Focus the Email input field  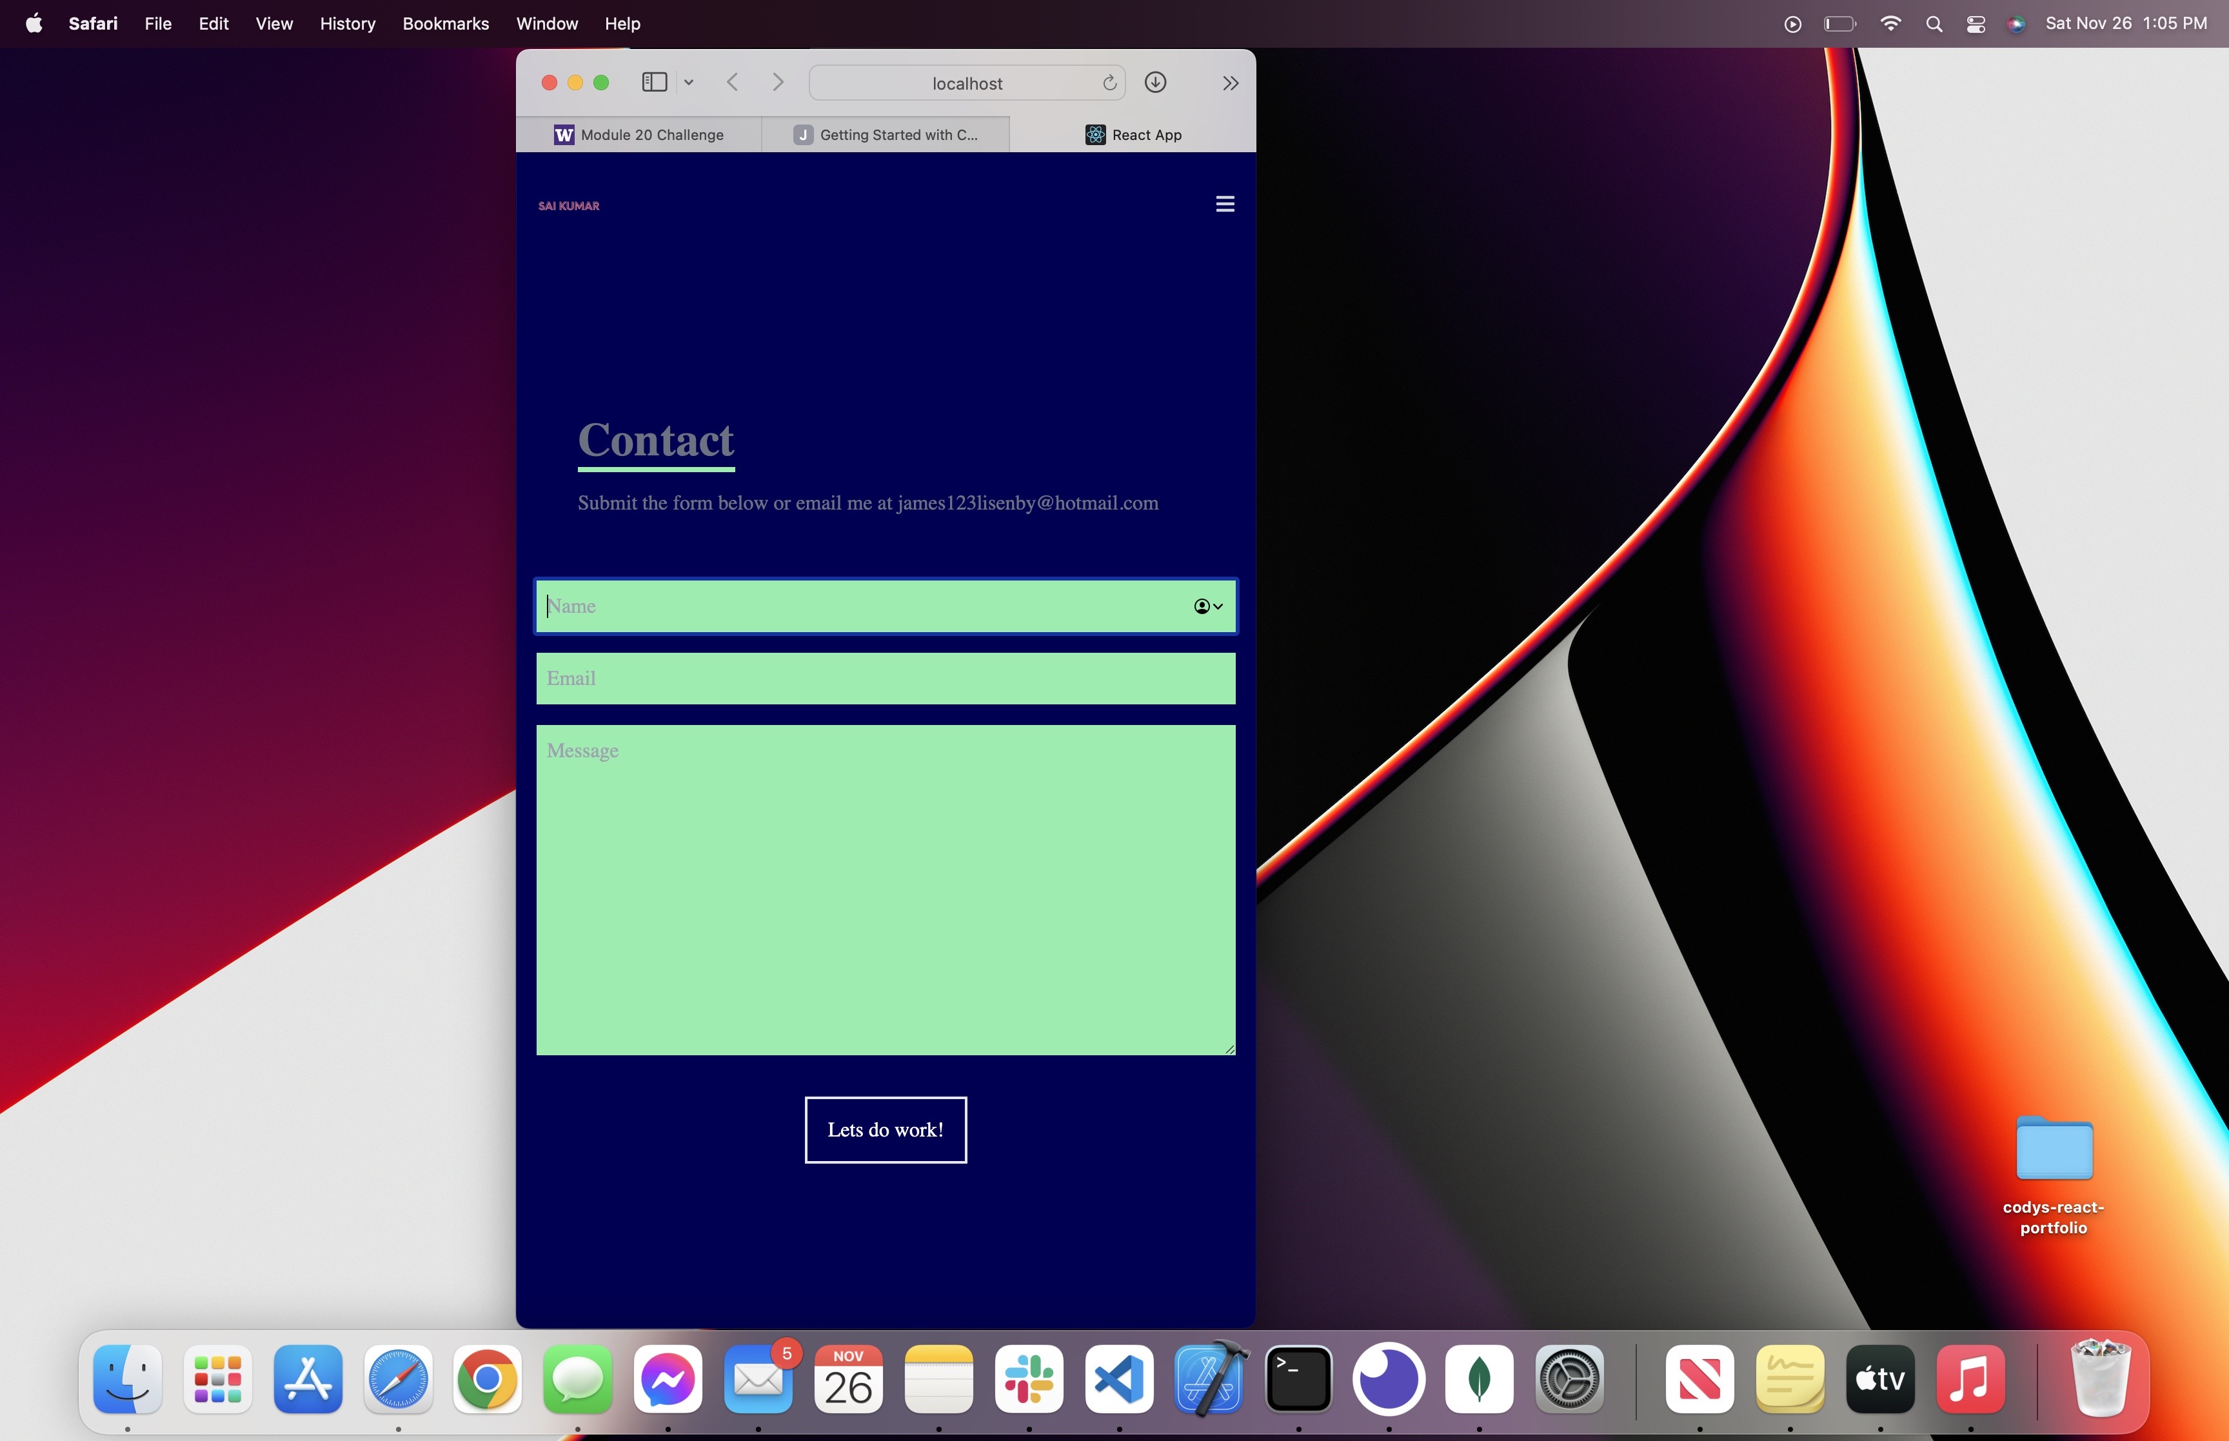[886, 679]
